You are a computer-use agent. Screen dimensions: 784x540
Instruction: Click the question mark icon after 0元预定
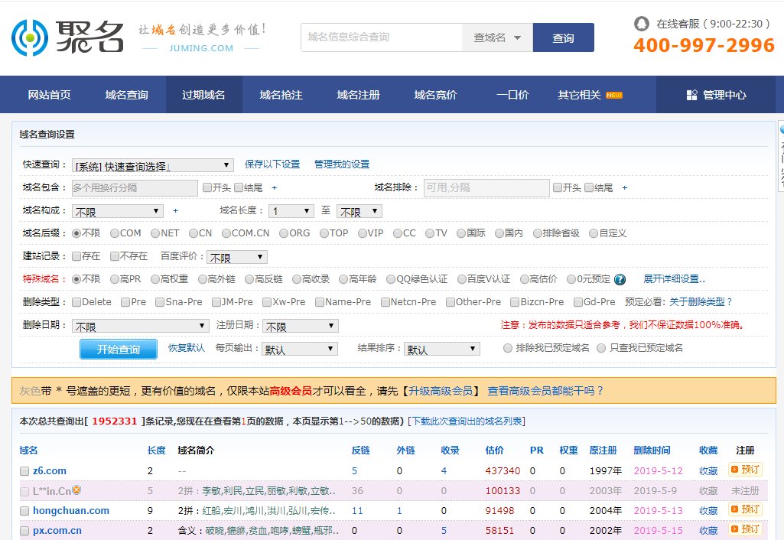620,278
